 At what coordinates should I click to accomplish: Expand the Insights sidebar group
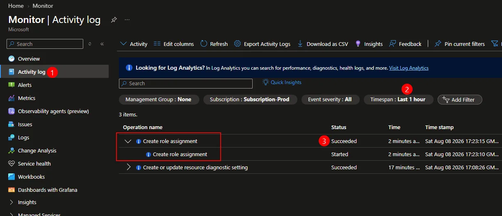[x=11, y=202]
